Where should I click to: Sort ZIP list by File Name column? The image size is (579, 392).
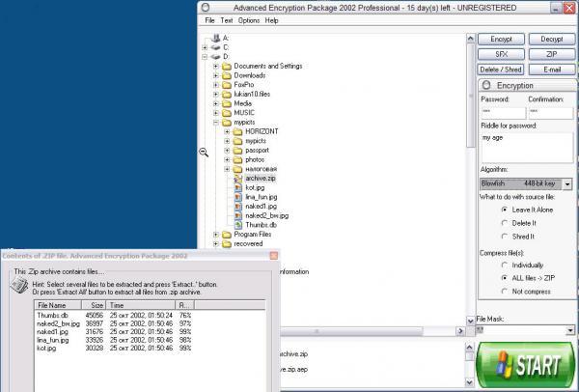pyautogui.click(x=58, y=305)
